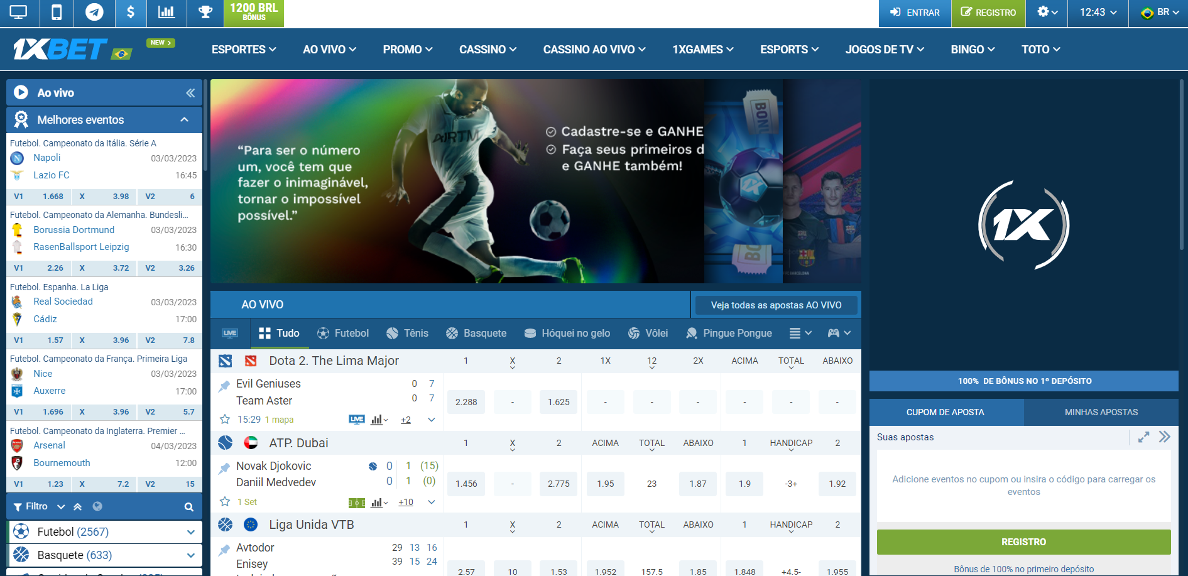Viewport: 1188px width, 576px height.
Task: Select the Futebol sports tab
Action: (x=343, y=334)
